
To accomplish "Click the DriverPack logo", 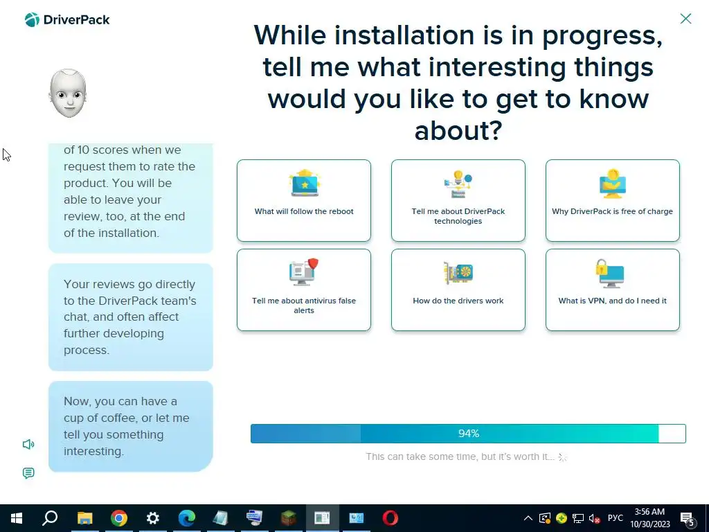I will coord(67,20).
